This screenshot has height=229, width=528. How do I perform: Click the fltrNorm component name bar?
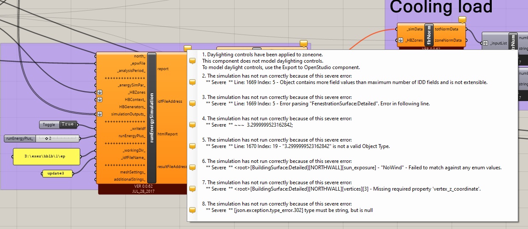point(429,35)
